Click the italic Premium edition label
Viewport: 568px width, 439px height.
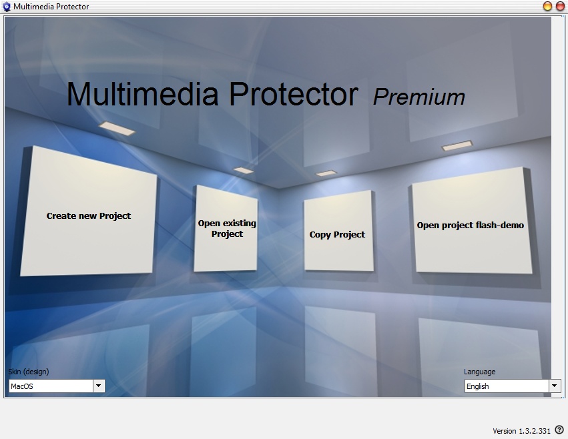[419, 97]
